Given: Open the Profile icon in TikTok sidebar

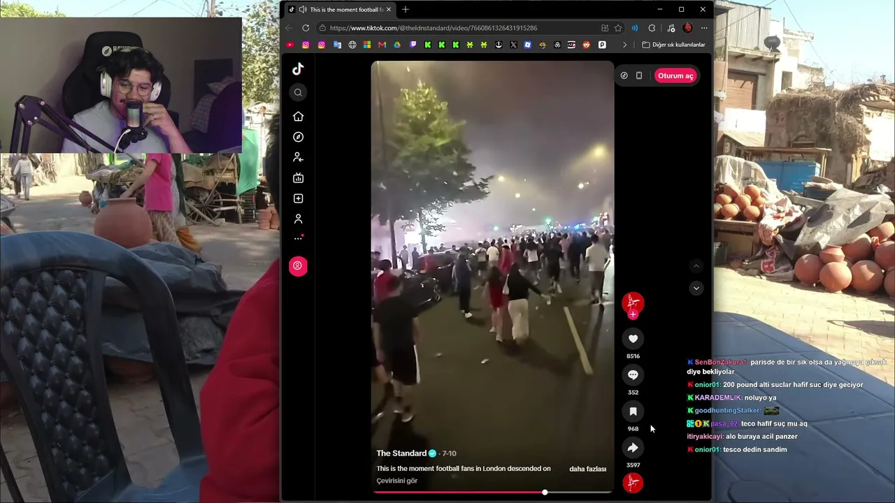Looking at the screenshot, I should pos(298,219).
